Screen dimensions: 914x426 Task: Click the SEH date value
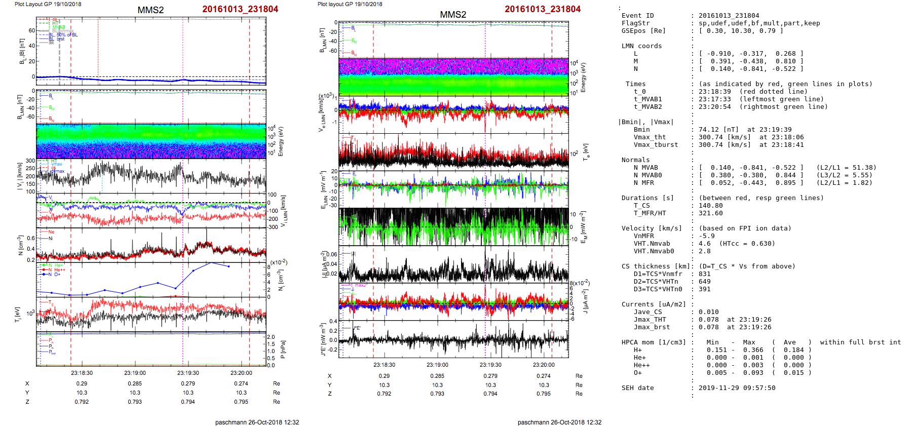[x=737, y=388]
